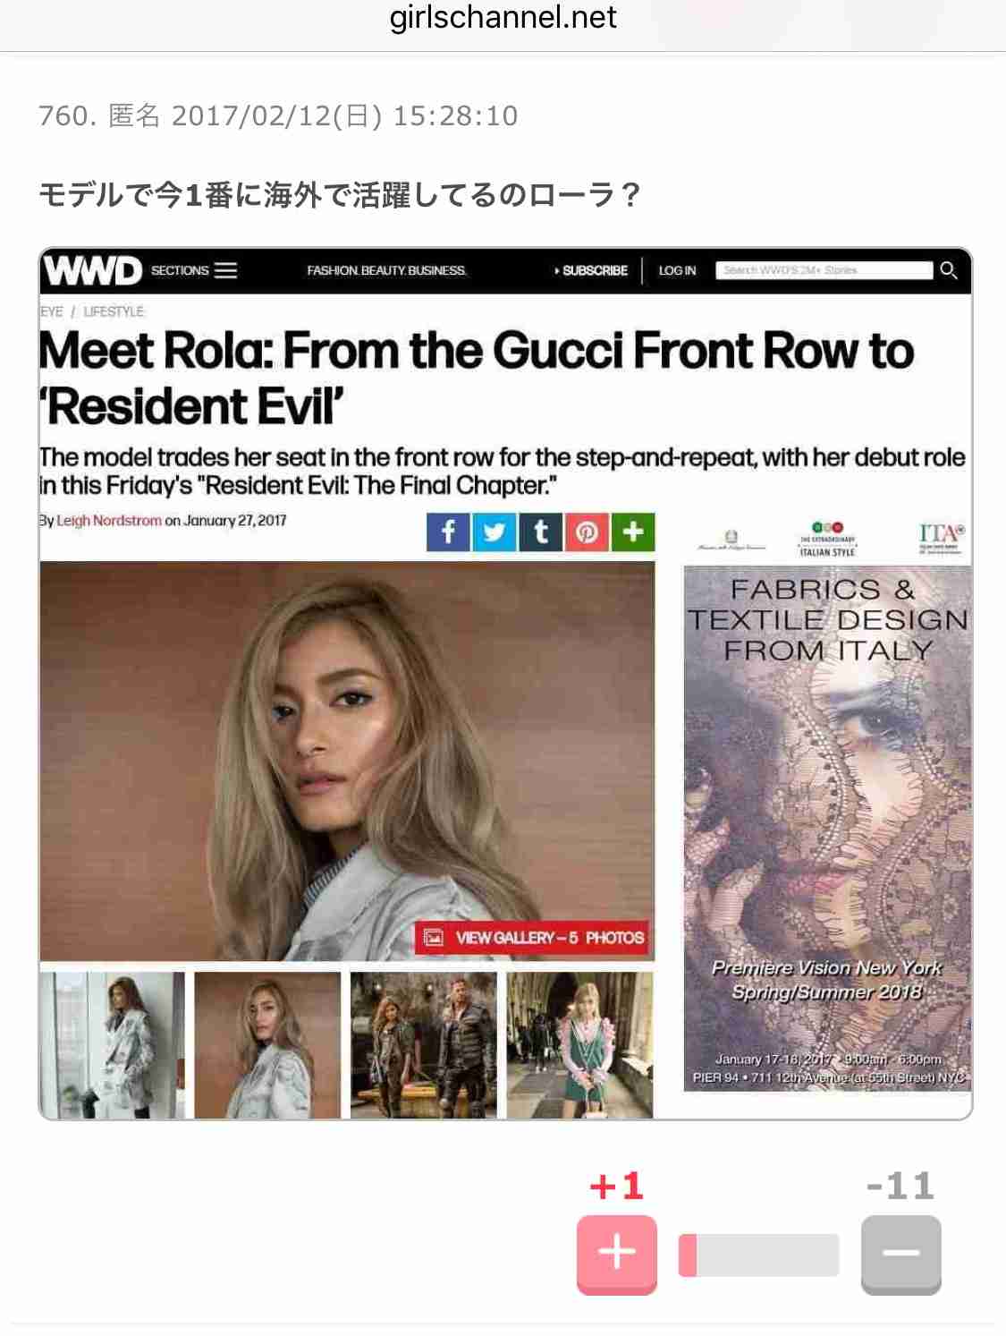Open the thumbnail with two armed characters
The image size is (1006, 1336).
(423, 1045)
